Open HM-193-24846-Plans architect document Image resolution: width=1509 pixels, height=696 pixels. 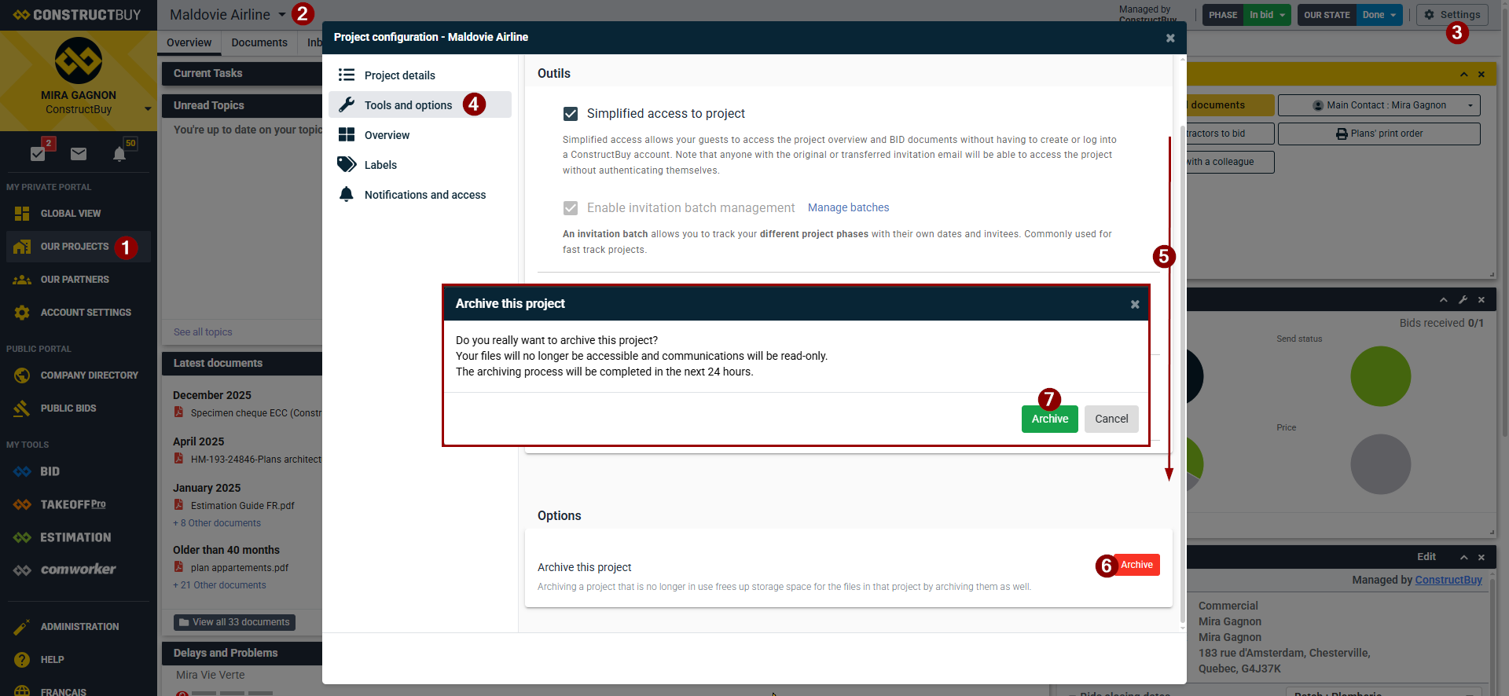coord(256,460)
